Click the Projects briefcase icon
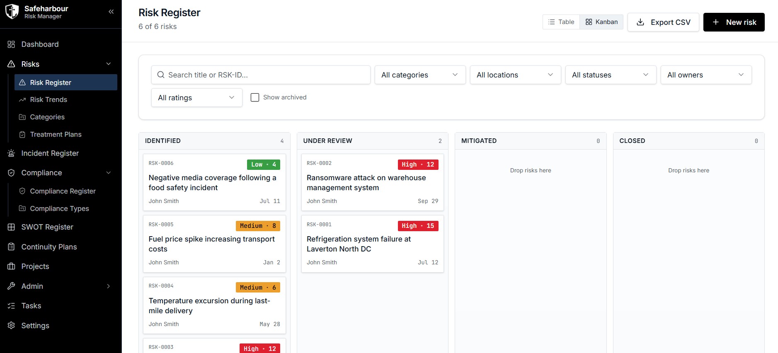 click(x=11, y=266)
